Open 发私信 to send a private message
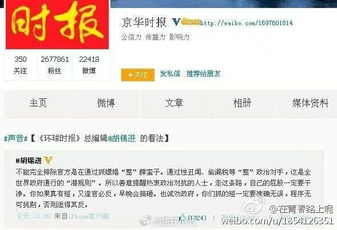This screenshot has height=230, width=337. pos(170,74)
